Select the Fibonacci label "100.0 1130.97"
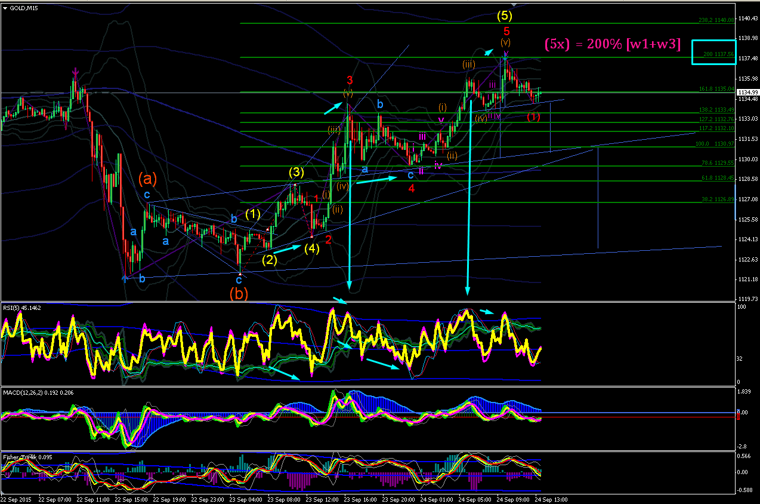 [716, 144]
